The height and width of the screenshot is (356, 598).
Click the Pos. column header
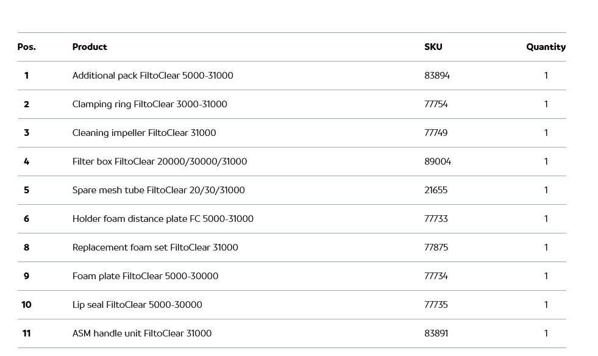click(26, 47)
